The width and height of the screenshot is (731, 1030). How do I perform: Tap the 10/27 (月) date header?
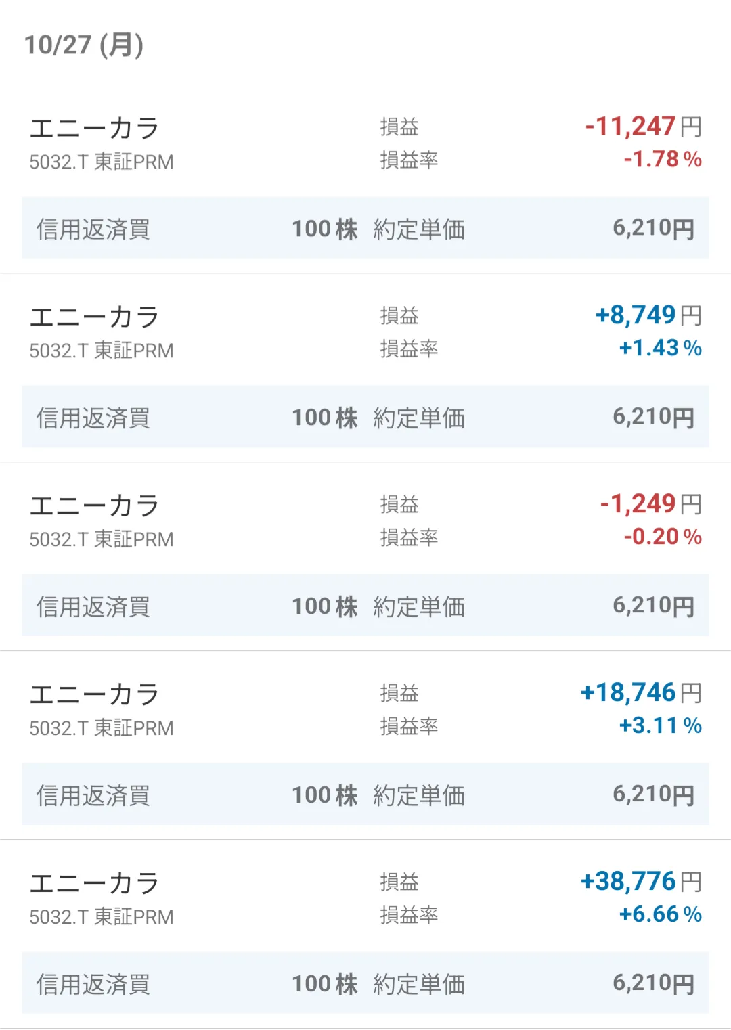(84, 45)
